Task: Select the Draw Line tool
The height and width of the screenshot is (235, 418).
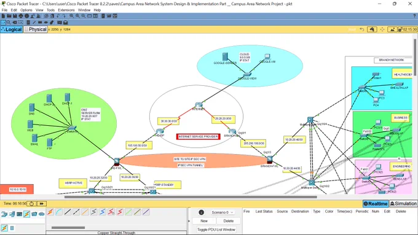Action: pyautogui.click(x=34, y=22)
